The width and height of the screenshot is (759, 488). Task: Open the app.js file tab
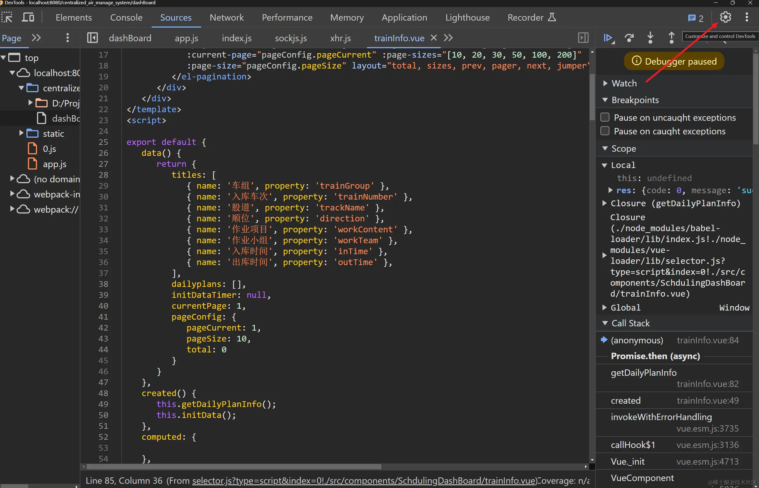(x=186, y=38)
